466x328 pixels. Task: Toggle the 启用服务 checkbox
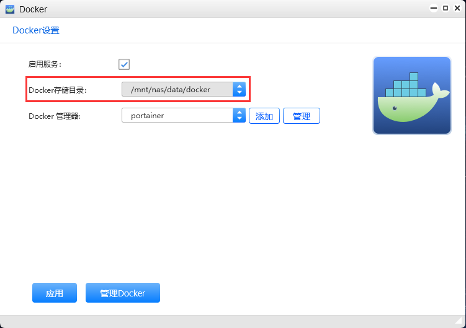[x=124, y=64]
